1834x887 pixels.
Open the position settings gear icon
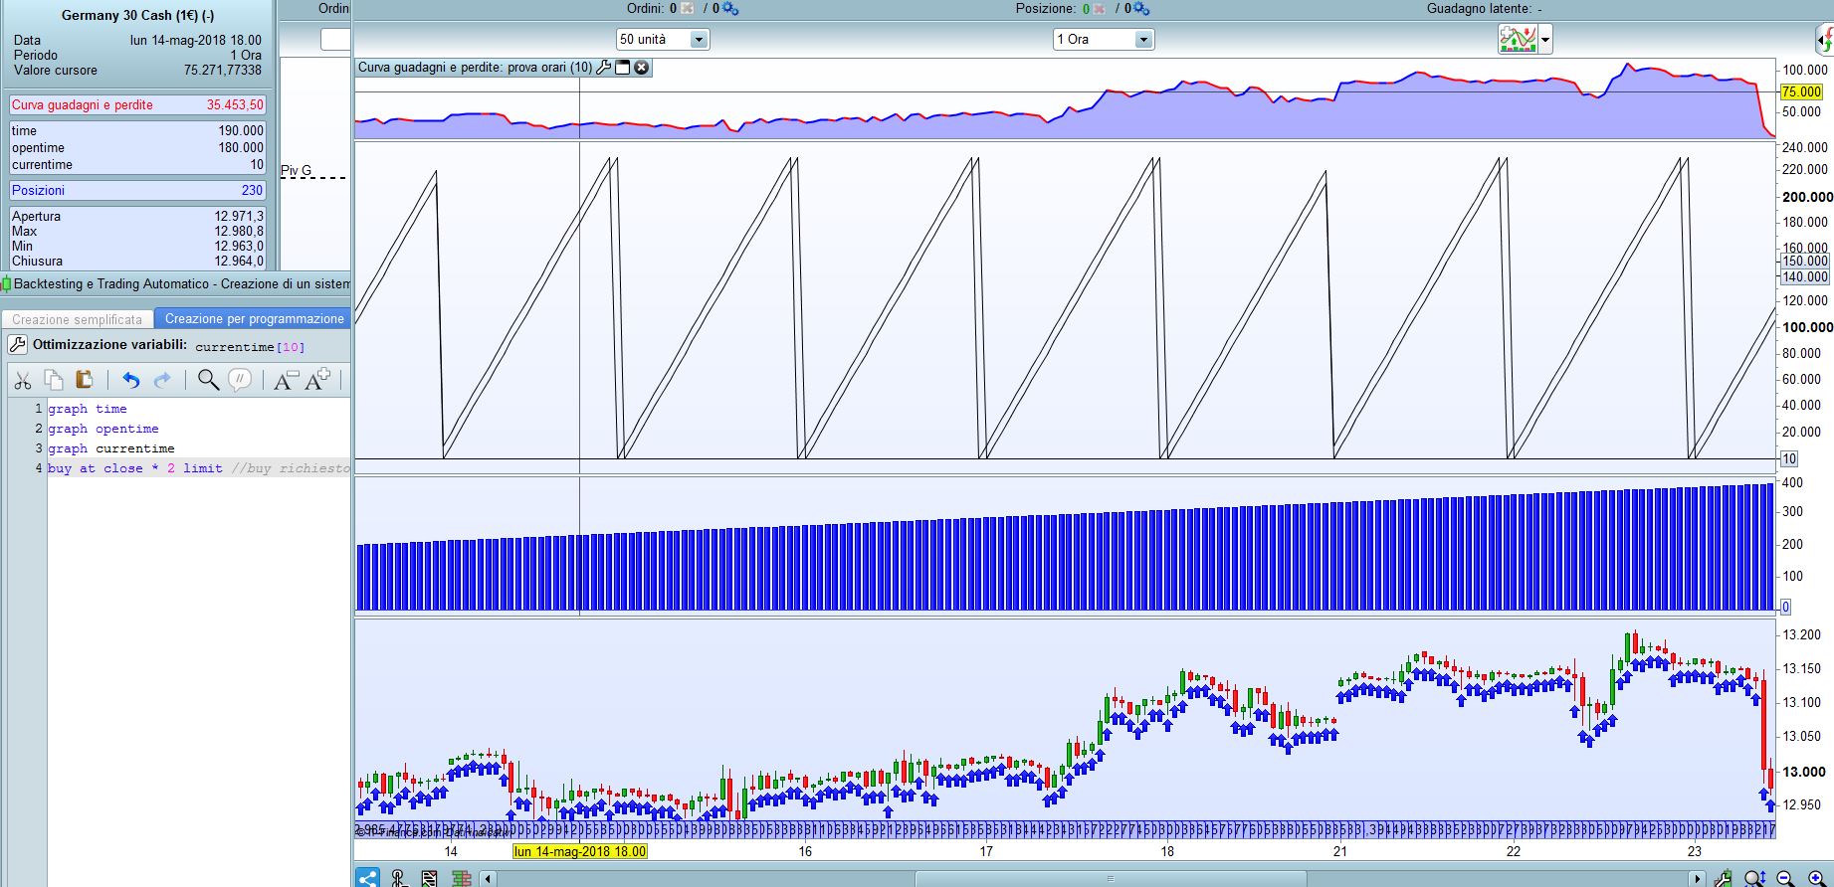tap(1142, 9)
